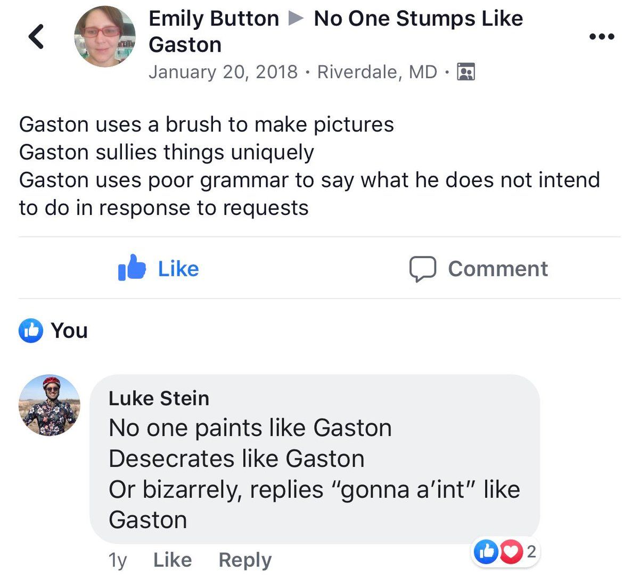Like Emily Button's post with thumbs-up button
Viewport: 639px width, 578px height.
(132, 268)
